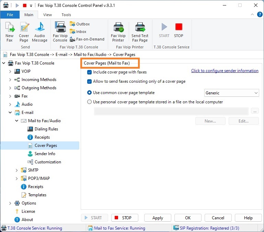Switch to the View ribbon tab
264x232 pixels.
47,15
